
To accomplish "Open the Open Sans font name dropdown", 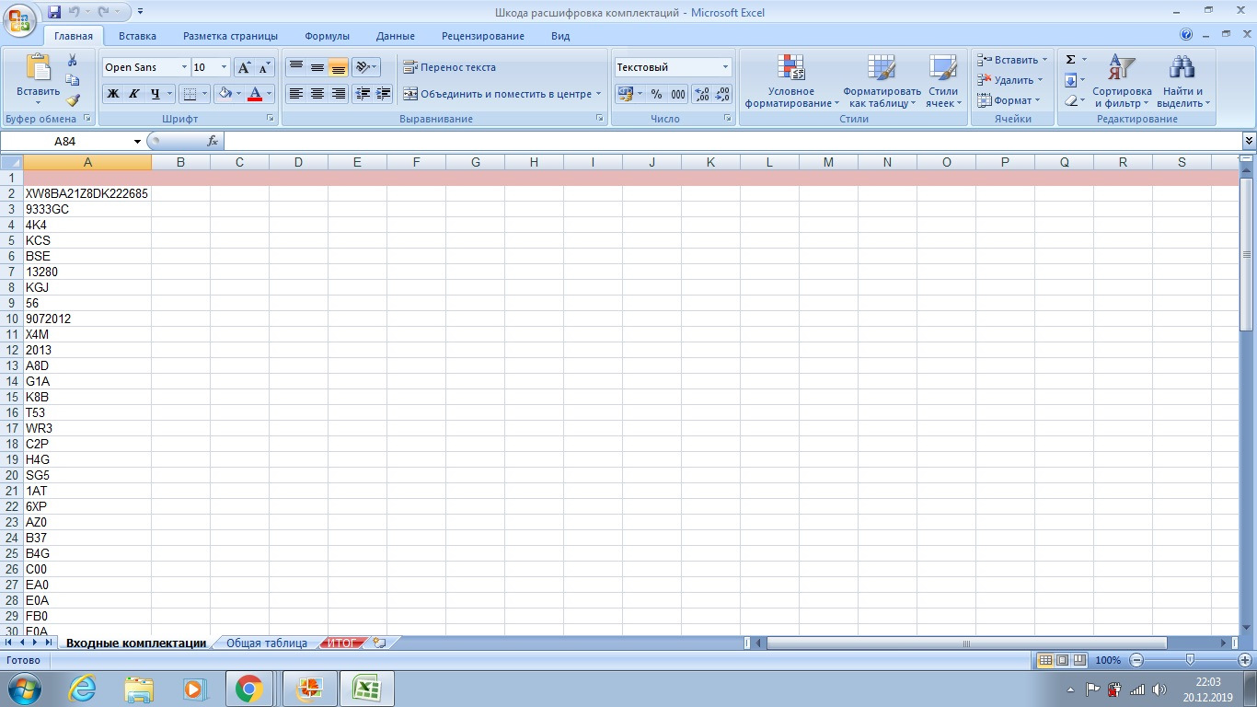I will tap(184, 67).
